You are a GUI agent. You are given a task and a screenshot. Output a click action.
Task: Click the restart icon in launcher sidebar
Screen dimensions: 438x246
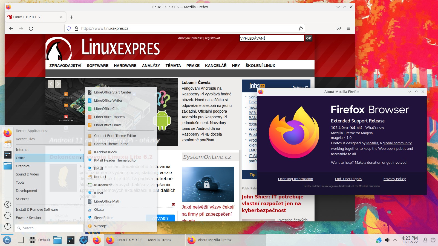point(8,215)
